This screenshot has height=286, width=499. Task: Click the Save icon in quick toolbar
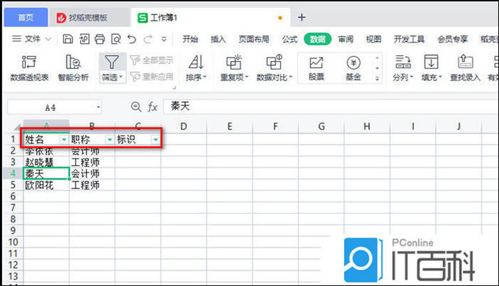click(68, 39)
